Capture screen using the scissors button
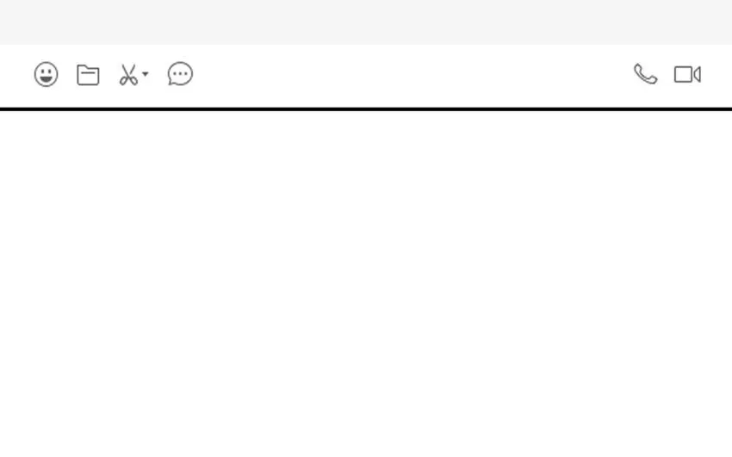Image resolution: width=732 pixels, height=457 pixels. pyautogui.click(x=128, y=75)
